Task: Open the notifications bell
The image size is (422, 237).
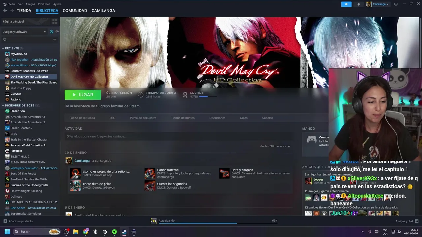Action: tap(359, 4)
